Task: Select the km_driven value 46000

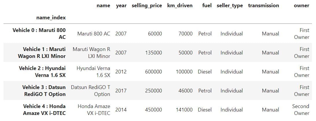Action: pyautogui.click(x=185, y=91)
